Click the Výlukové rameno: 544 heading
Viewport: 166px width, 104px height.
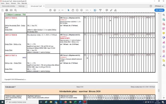coord(15,14)
